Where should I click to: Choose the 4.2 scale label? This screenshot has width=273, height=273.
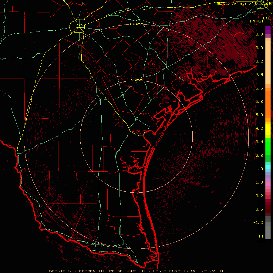(259, 129)
